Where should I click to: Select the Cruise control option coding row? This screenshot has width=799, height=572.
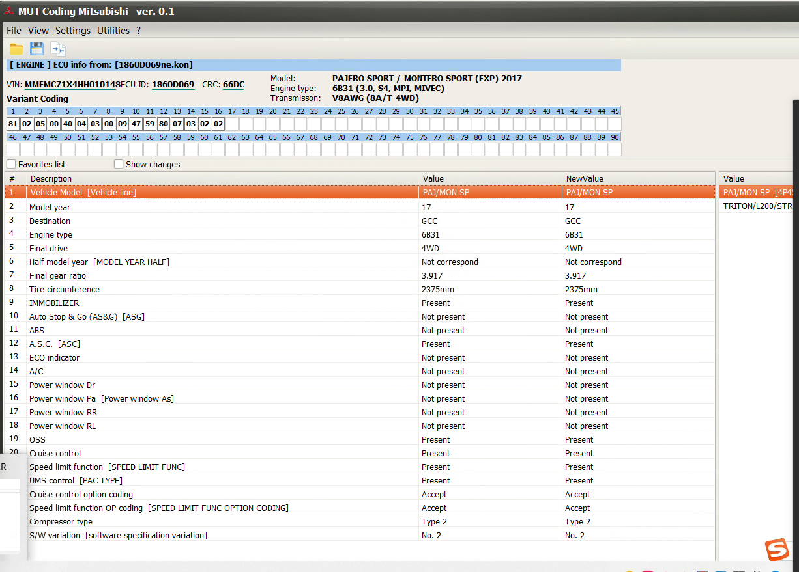[371, 494]
